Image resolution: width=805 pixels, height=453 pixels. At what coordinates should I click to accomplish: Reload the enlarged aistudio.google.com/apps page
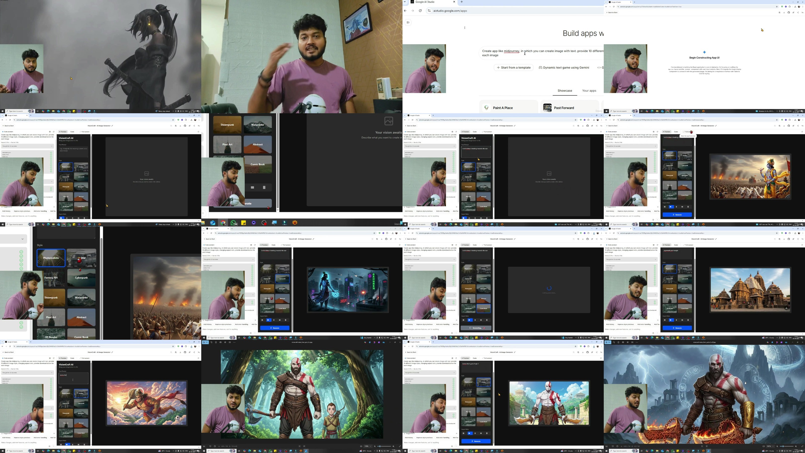(420, 11)
